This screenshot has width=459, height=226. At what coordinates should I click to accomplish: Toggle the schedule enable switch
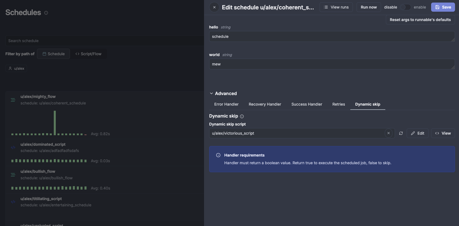[405, 7]
